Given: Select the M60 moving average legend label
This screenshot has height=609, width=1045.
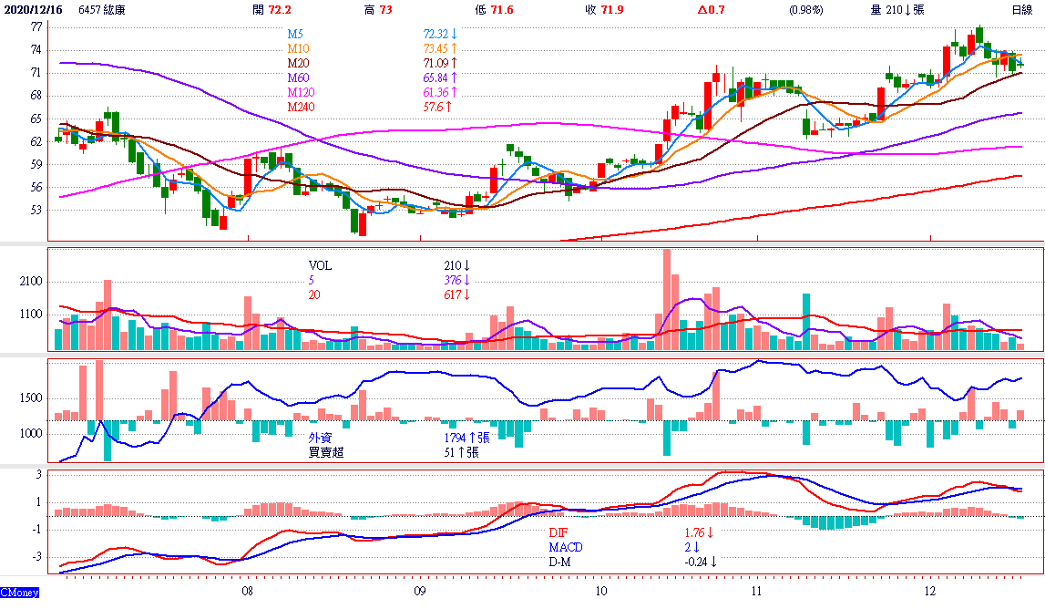Looking at the screenshot, I should click(x=300, y=77).
